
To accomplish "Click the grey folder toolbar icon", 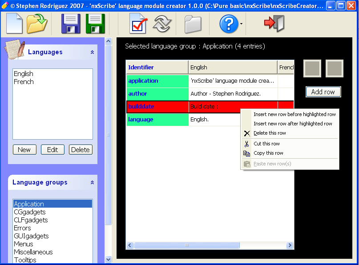I will [193, 24].
